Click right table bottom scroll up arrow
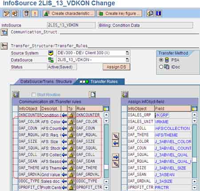The width and height of the screenshot is (200, 191). click(194, 181)
